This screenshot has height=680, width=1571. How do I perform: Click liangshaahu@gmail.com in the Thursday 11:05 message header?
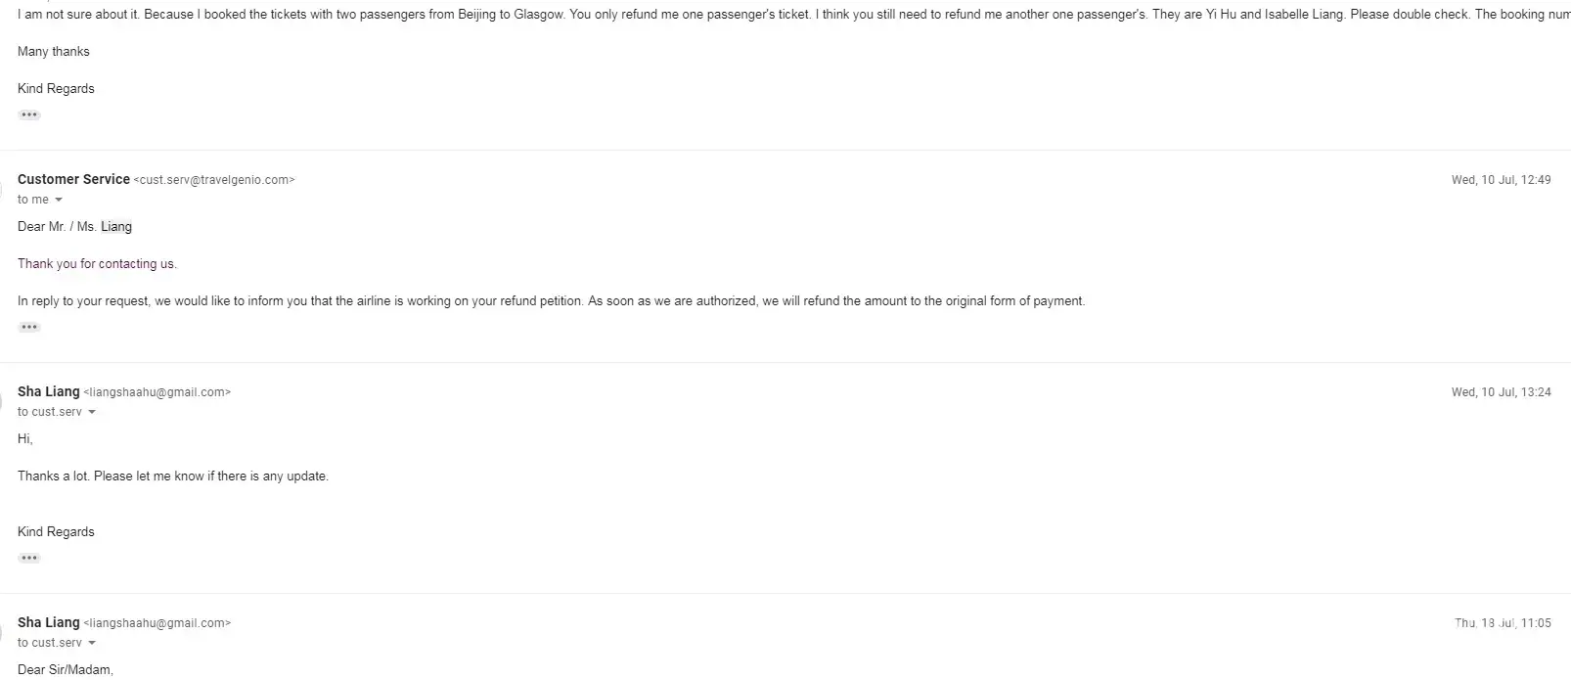(157, 623)
